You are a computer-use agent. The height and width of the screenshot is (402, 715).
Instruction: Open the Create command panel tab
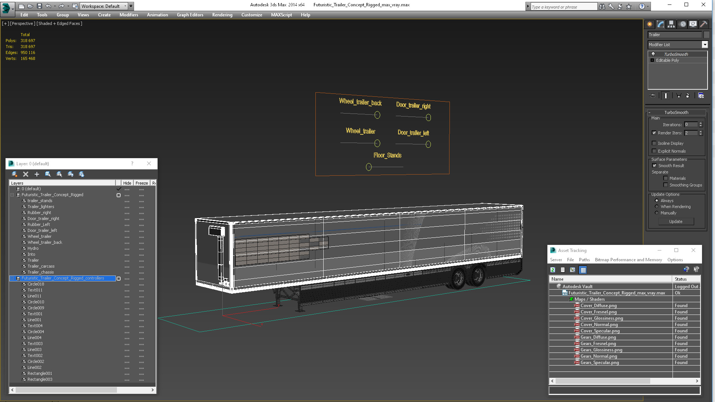(650, 24)
